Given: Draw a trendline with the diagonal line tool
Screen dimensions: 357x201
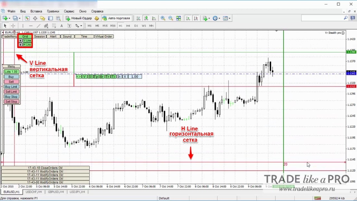Looking at the screenshot, I should click(x=39, y=26).
